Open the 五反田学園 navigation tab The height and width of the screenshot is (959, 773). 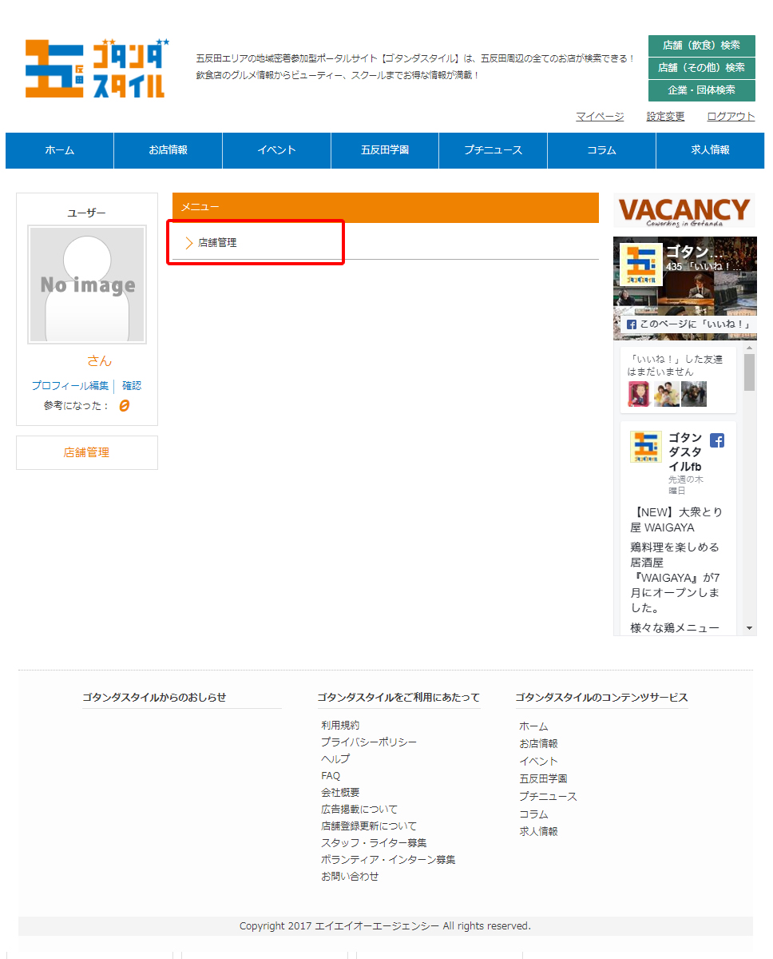384,150
